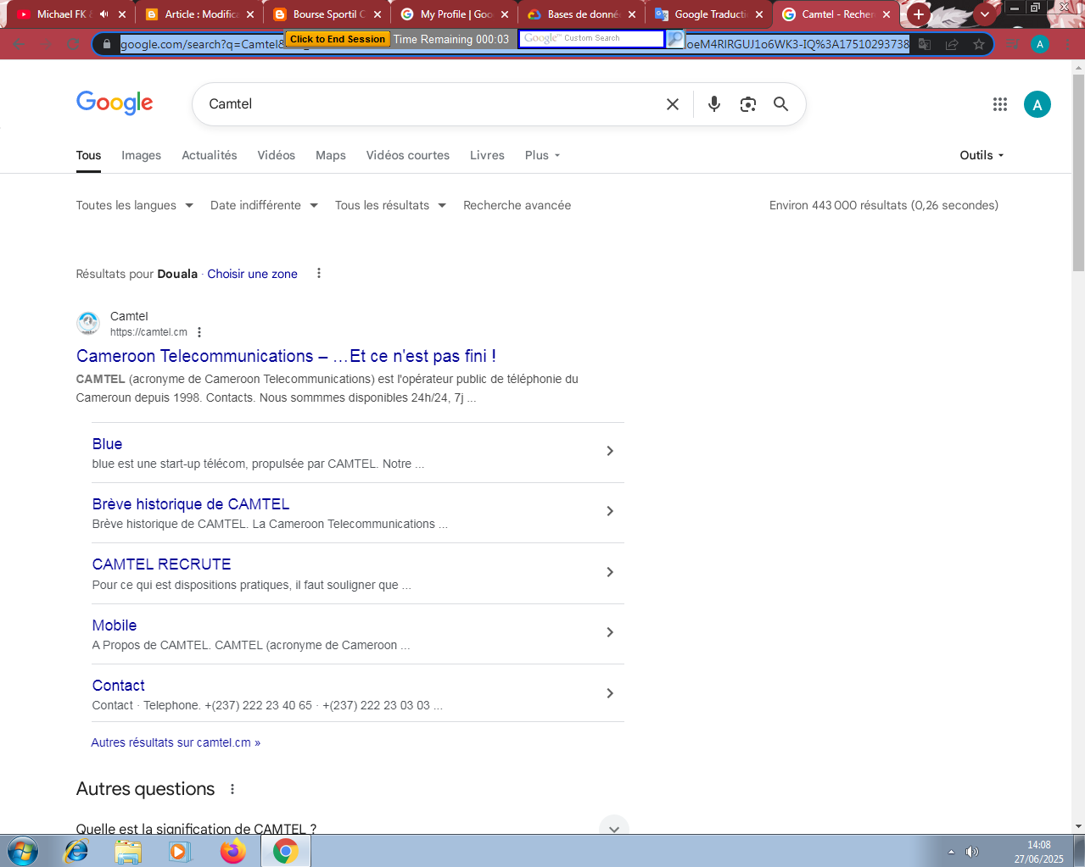Toggle the Outils tools menu
This screenshot has width=1085, height=867.
(x=982, y=155)
